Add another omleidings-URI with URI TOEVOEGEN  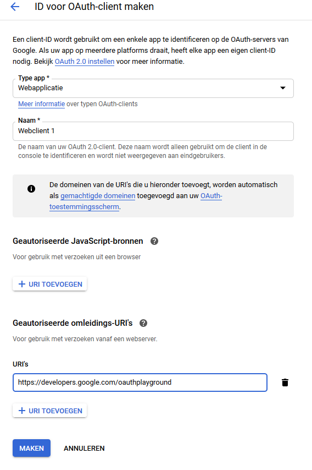(x=49, y=411)
